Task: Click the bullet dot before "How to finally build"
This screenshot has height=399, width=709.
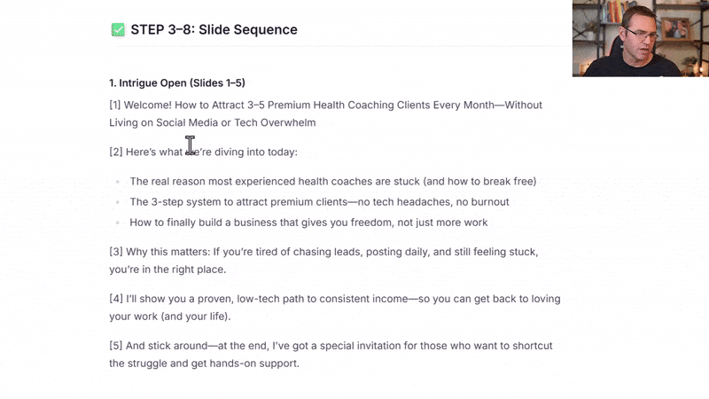Action: 118,223
